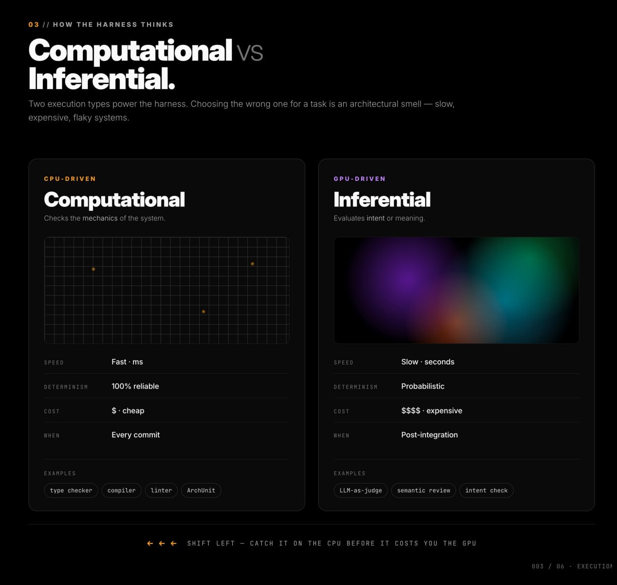Screen dimensions: 617x585
Task: Click the 'Computational vs Inferential.' main title
Action: pos(146,65)
